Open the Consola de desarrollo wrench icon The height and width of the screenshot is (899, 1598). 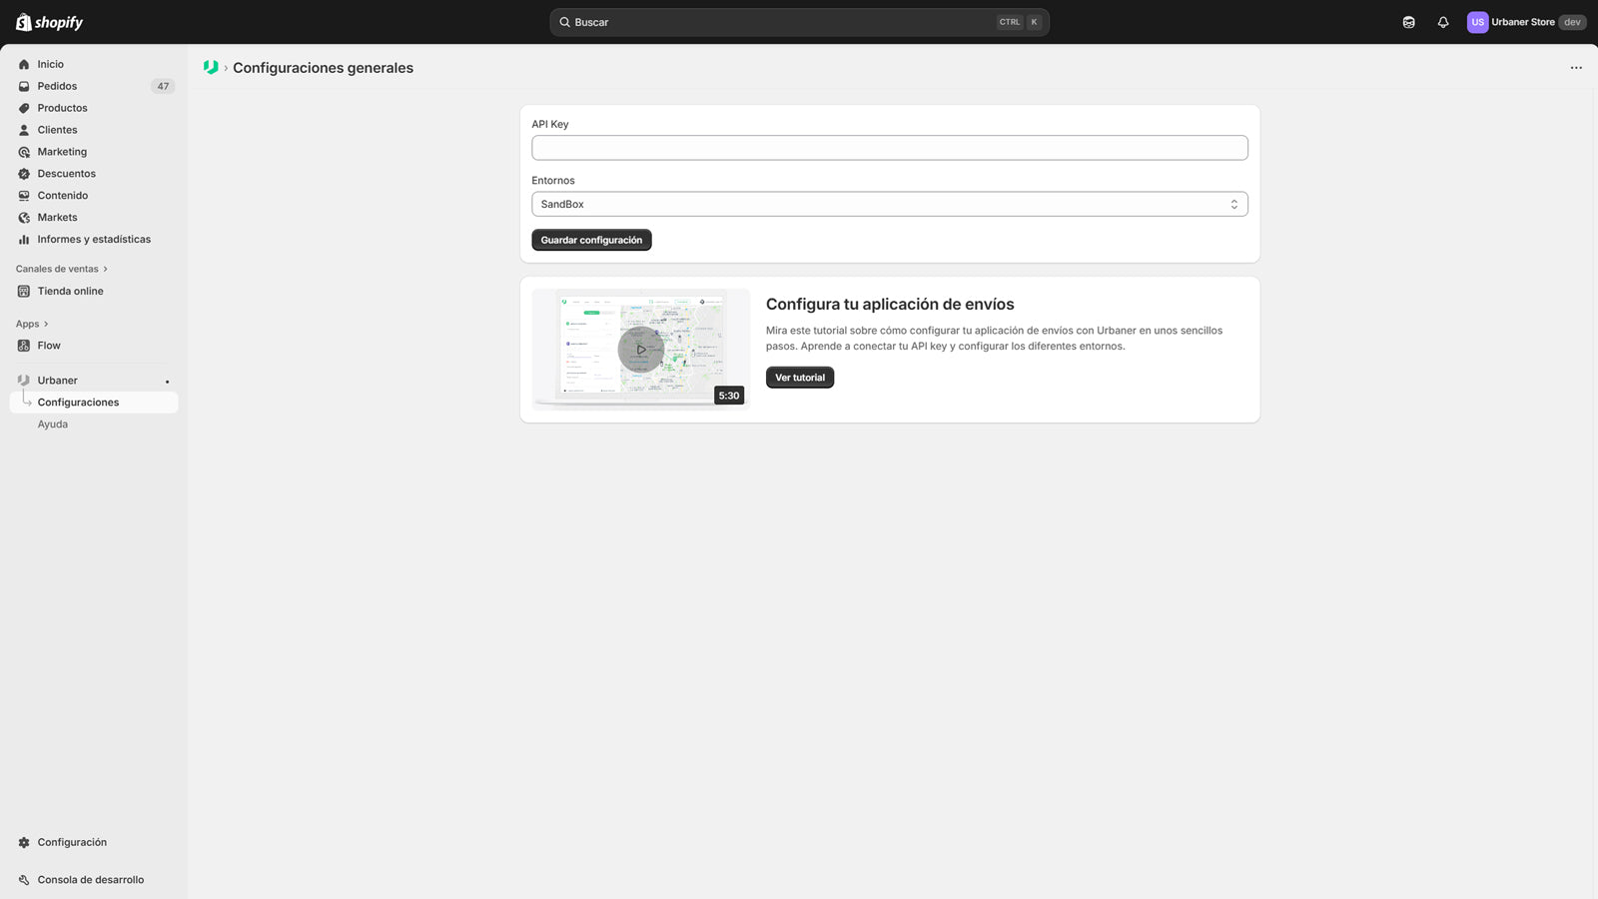24,880
